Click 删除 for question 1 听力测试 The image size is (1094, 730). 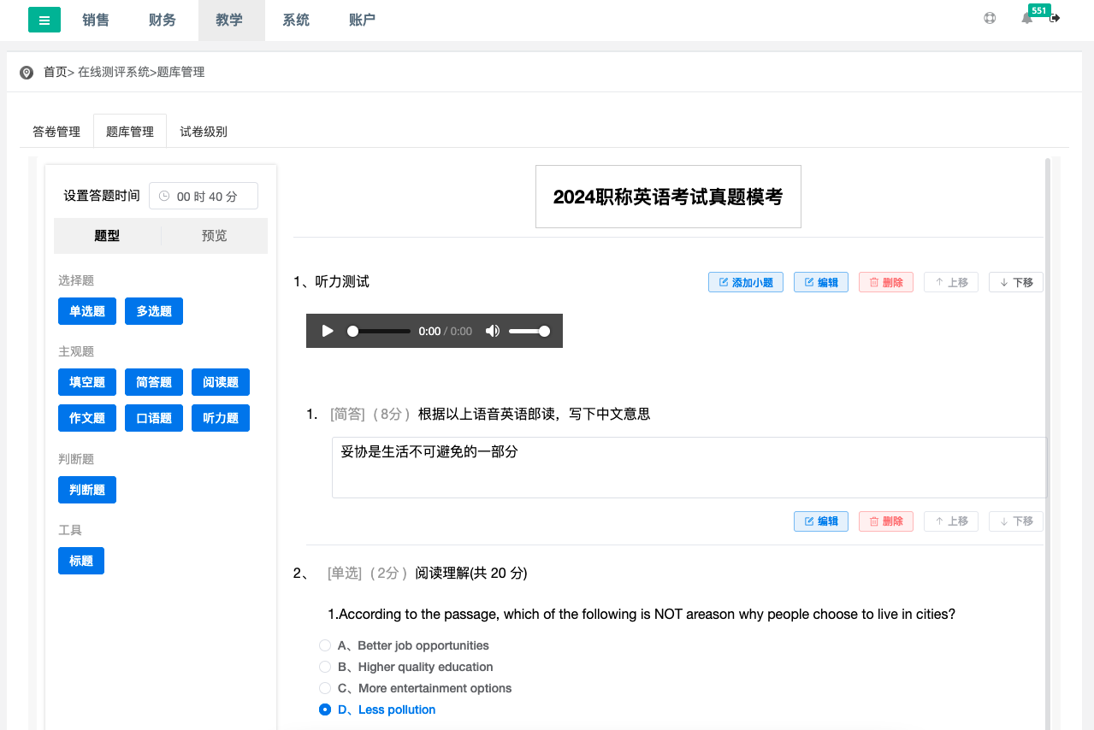(x=886, y=282)
